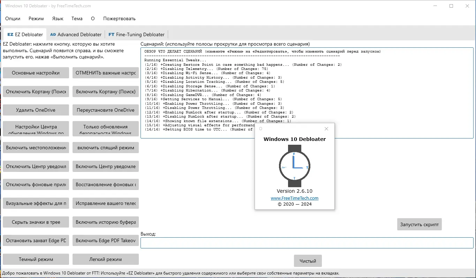Screen dimensions: 476x278
Task: Choose Только обновления безопасности Windows button
Action: 106,129
